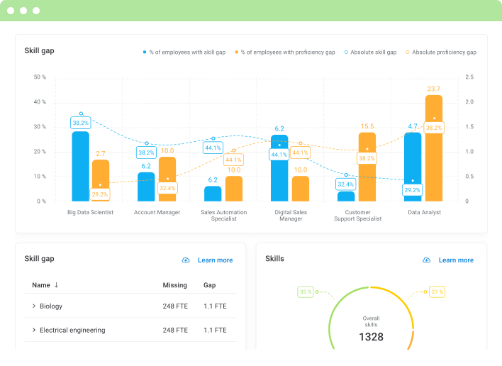Click Electrical engineering missing 248 FTE
The height and width of the screenshot is (366, 502).
(175, 330)
